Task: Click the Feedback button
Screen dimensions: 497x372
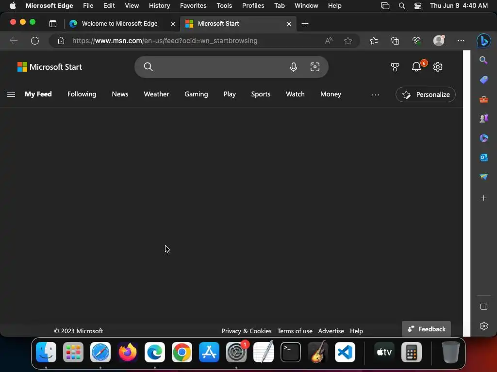Action: [426, 329]
